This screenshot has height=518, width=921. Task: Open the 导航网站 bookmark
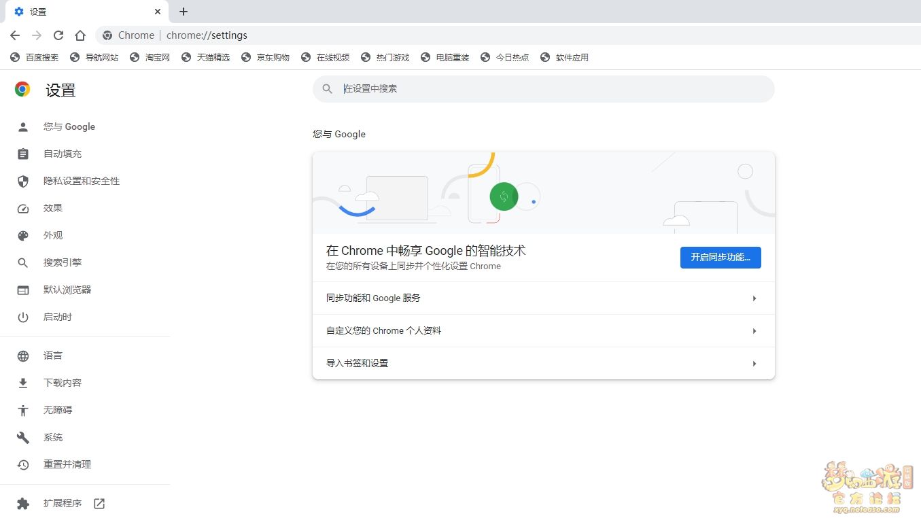click(94, 57)
